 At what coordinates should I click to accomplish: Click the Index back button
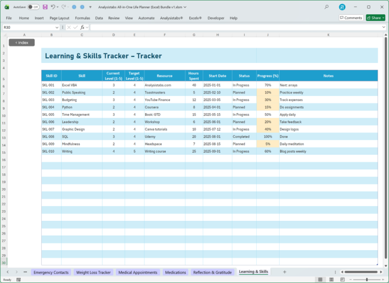pos(21,43)
